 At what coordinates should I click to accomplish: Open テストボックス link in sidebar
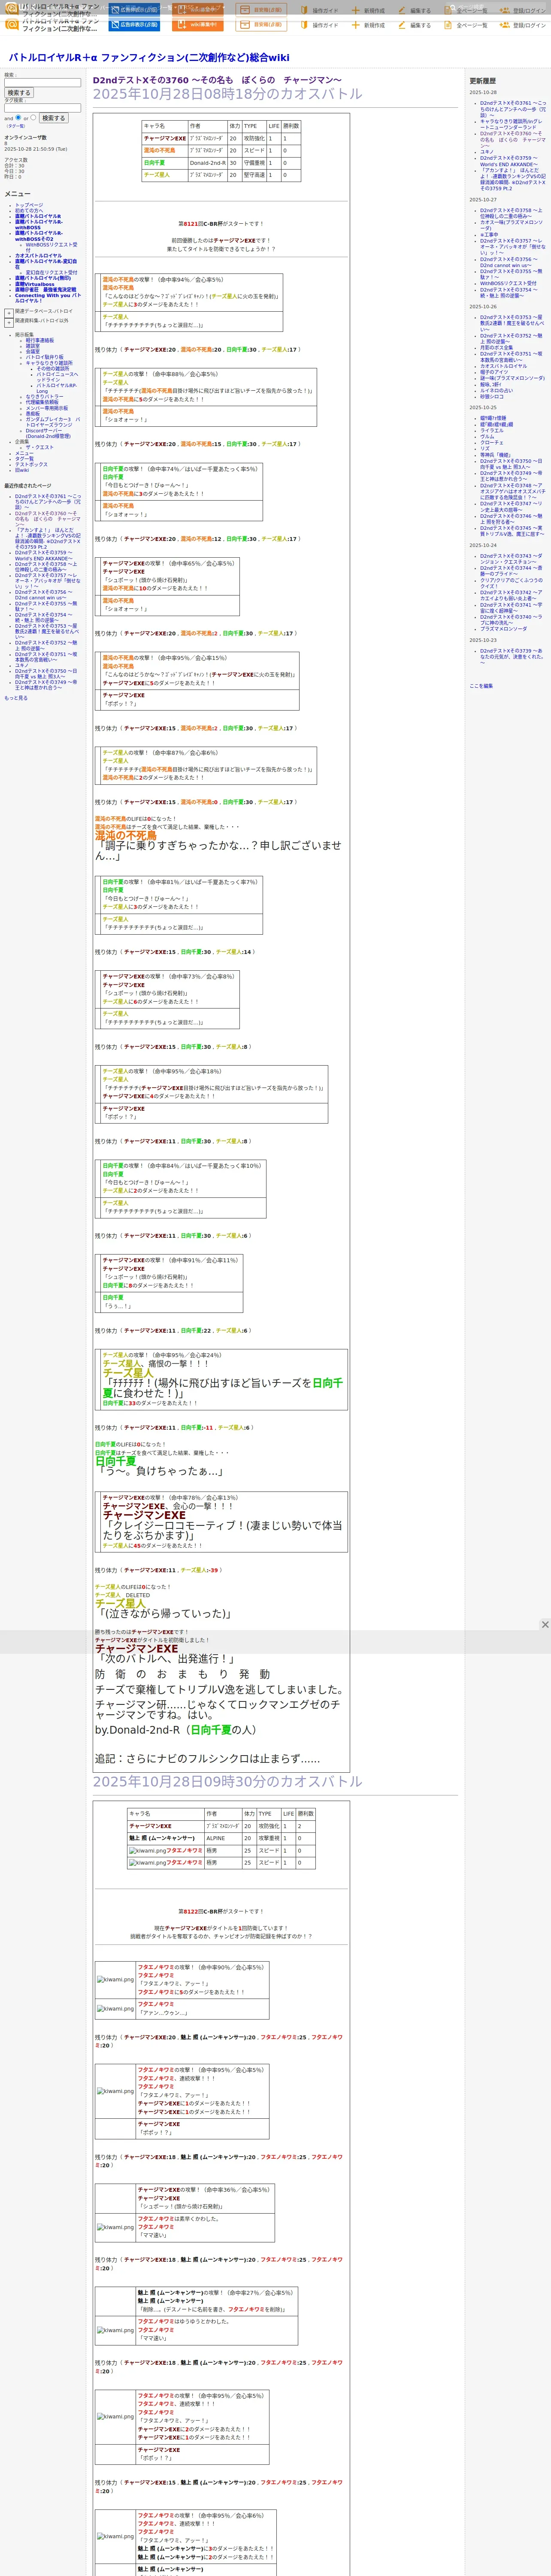click(31, 465)
